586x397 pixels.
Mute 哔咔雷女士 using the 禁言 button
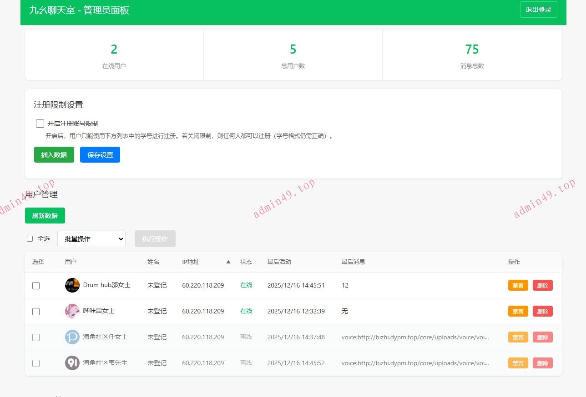[x=518, y=311]
